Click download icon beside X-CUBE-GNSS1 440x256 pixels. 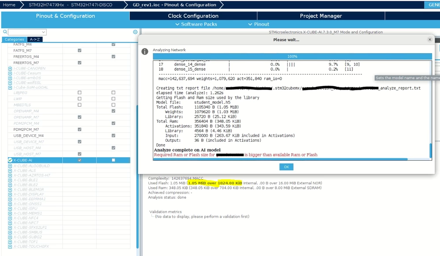click(x=10, y=204)
